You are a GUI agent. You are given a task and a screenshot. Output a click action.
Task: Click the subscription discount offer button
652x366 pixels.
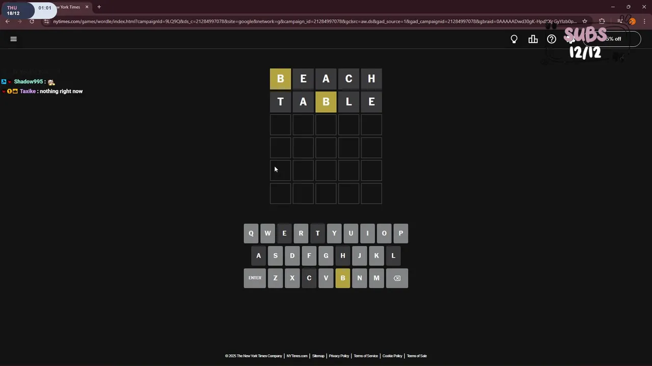pos(613,39)
